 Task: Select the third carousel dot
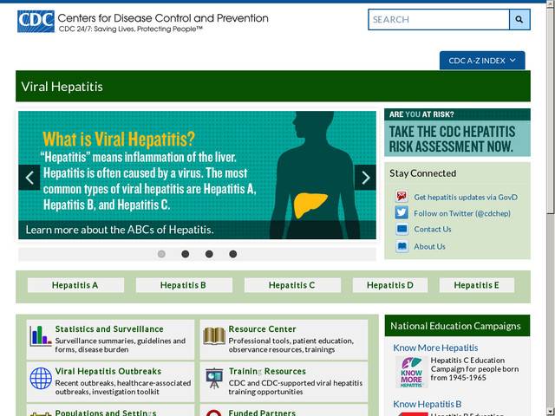pos(209,254)
